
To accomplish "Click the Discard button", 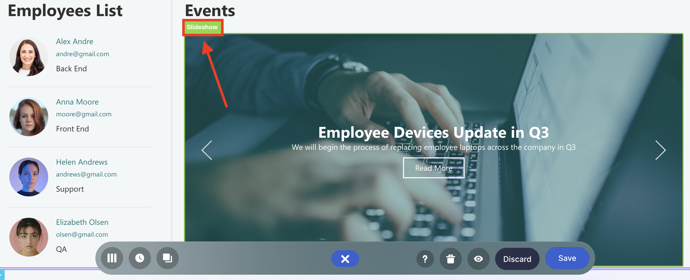I will (x=517, y=259).
